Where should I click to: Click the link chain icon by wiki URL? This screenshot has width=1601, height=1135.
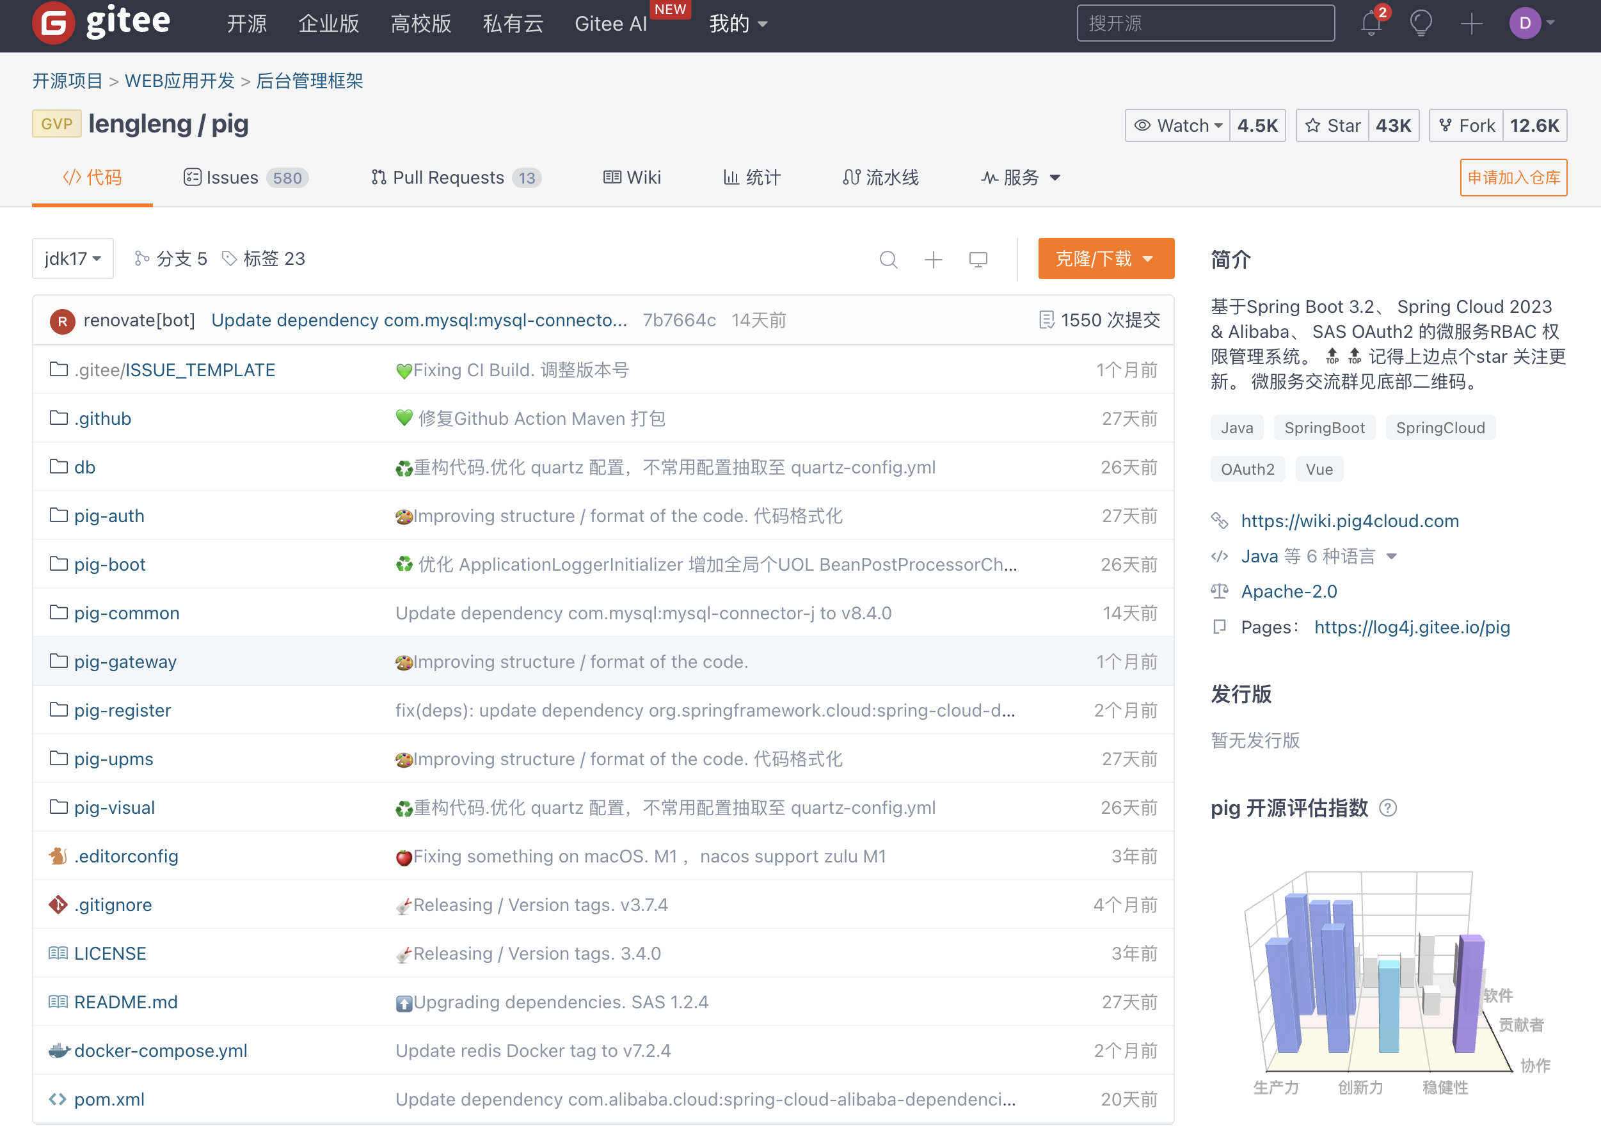[1220, 520]
